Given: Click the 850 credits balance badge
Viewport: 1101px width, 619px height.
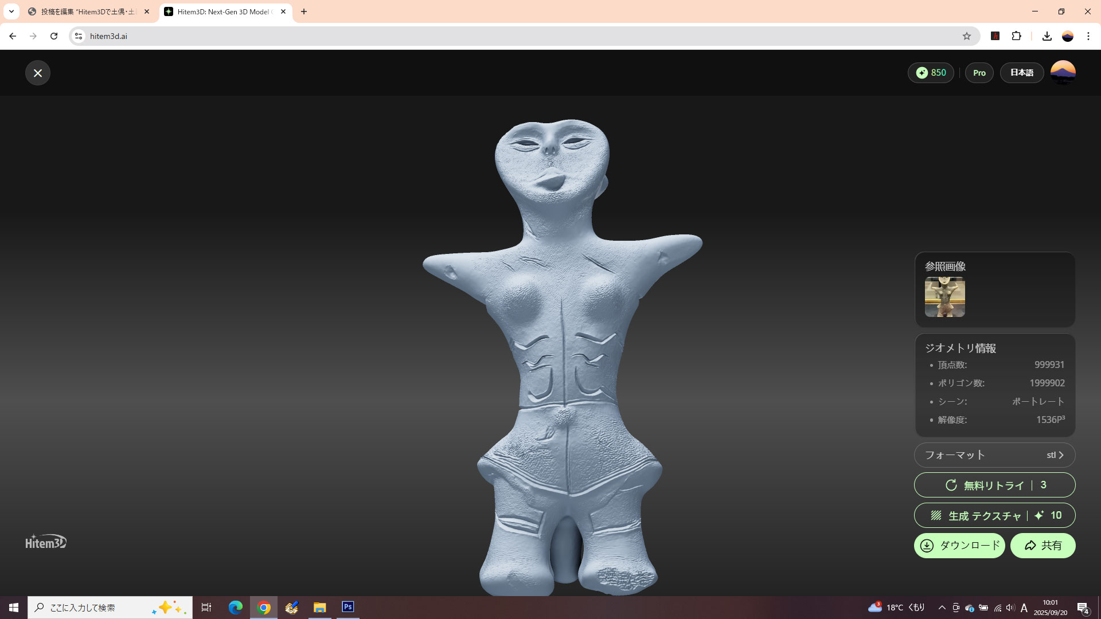Looking at the screenshot, I should [x=931, y=73].
